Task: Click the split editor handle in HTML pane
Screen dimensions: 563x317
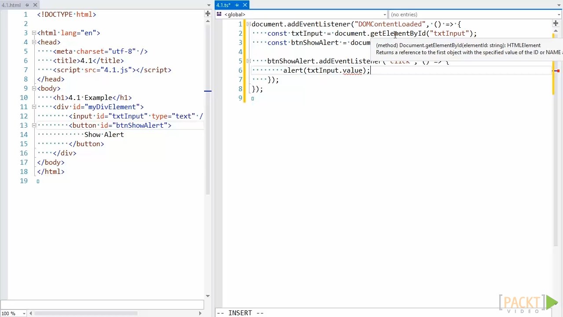Action: [208, 14]
